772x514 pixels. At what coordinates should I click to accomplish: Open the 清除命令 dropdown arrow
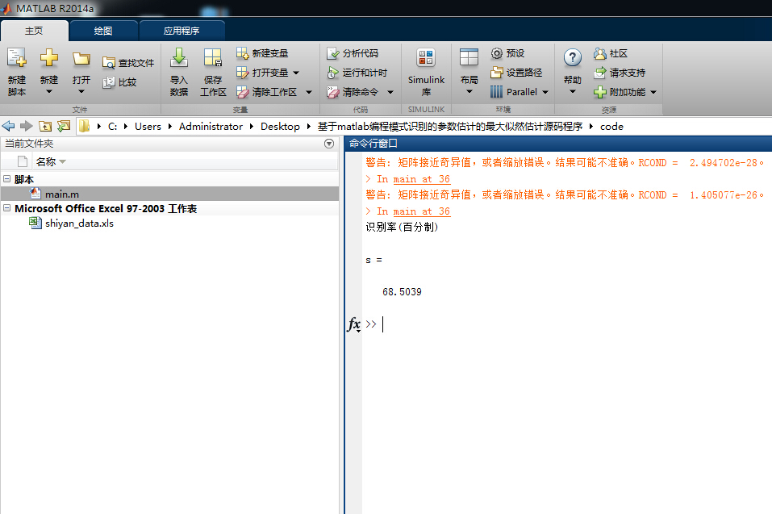tap(390, 92)
